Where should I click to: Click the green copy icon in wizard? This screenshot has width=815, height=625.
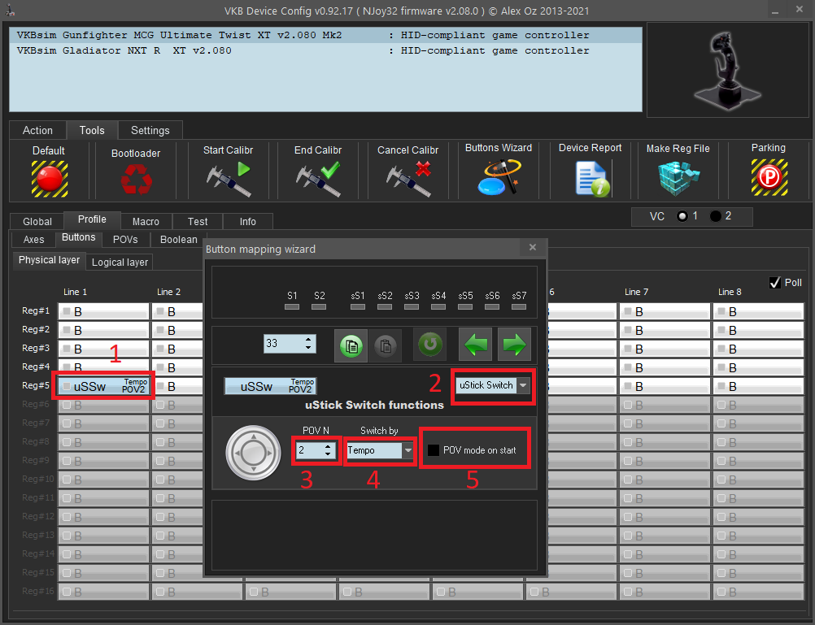(351, 345)
